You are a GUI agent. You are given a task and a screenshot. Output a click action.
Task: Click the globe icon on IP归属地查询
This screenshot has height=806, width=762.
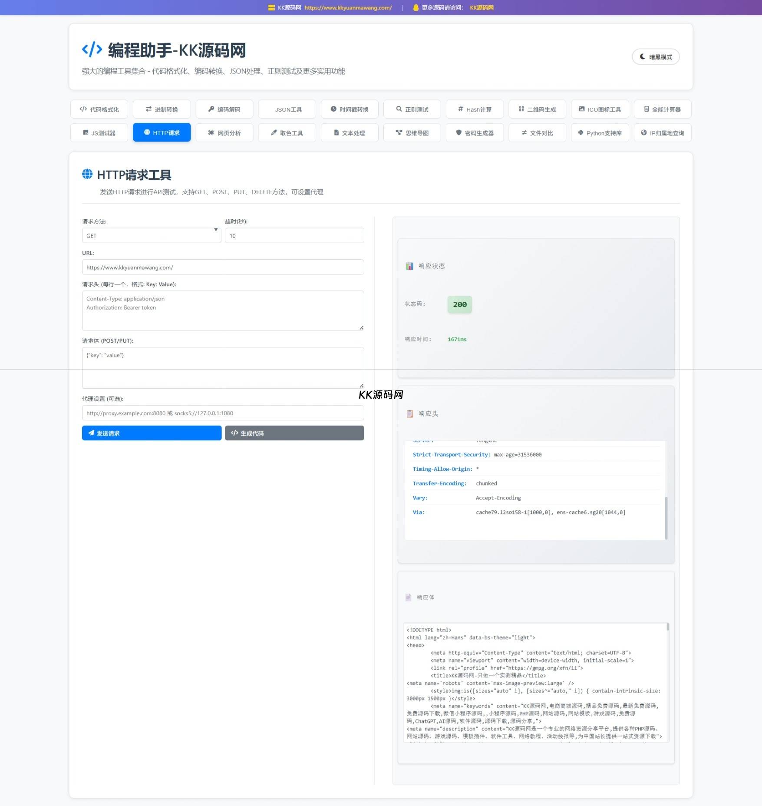pyautogui.click(x=644, y=132)
